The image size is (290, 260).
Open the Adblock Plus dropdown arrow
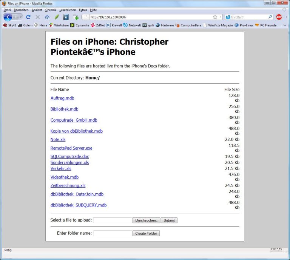pos(287,17)
